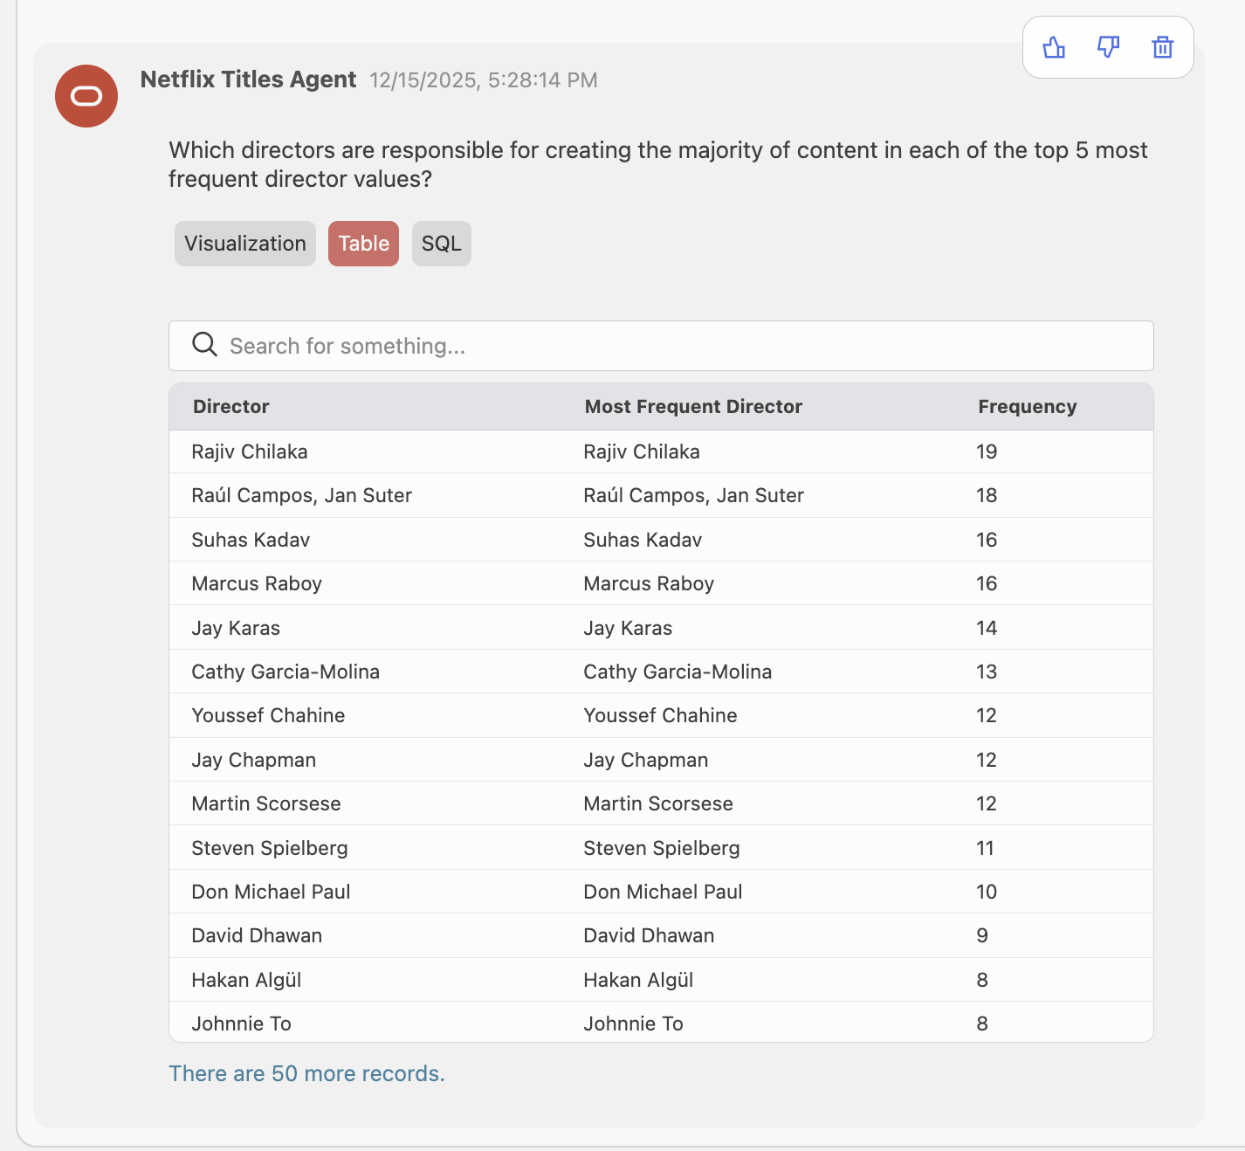Delete this response with trash icon
Screen dimensions: 1245x1151
pyautogui.click(x=1162, y=47)
